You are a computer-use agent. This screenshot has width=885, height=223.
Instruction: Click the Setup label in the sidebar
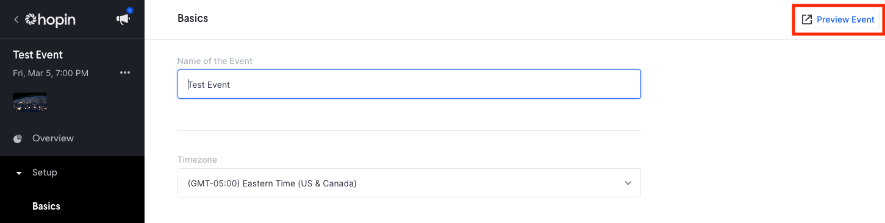(45, 172)
